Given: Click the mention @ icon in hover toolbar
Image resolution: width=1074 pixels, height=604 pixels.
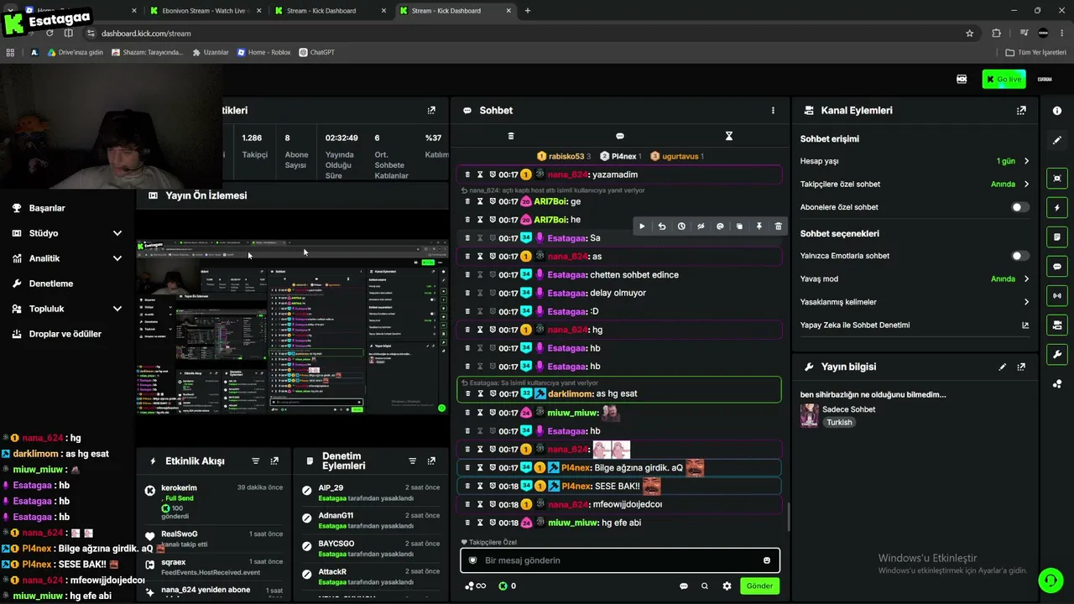Looking at the screenshot, I should click(720, 226).
